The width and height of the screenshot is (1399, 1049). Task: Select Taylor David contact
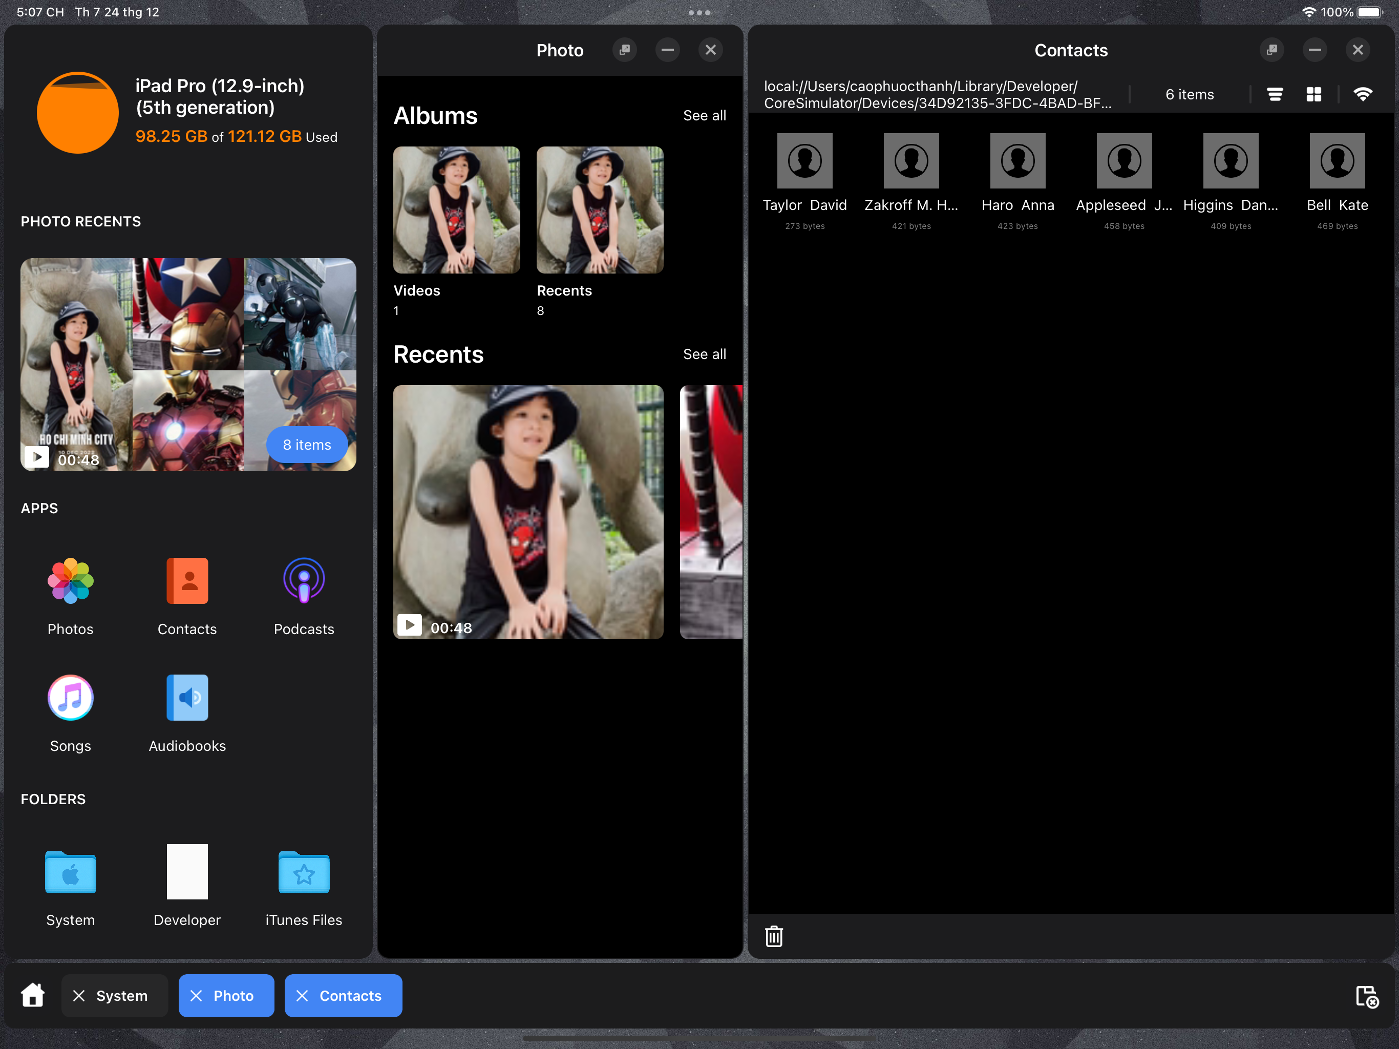805,182
